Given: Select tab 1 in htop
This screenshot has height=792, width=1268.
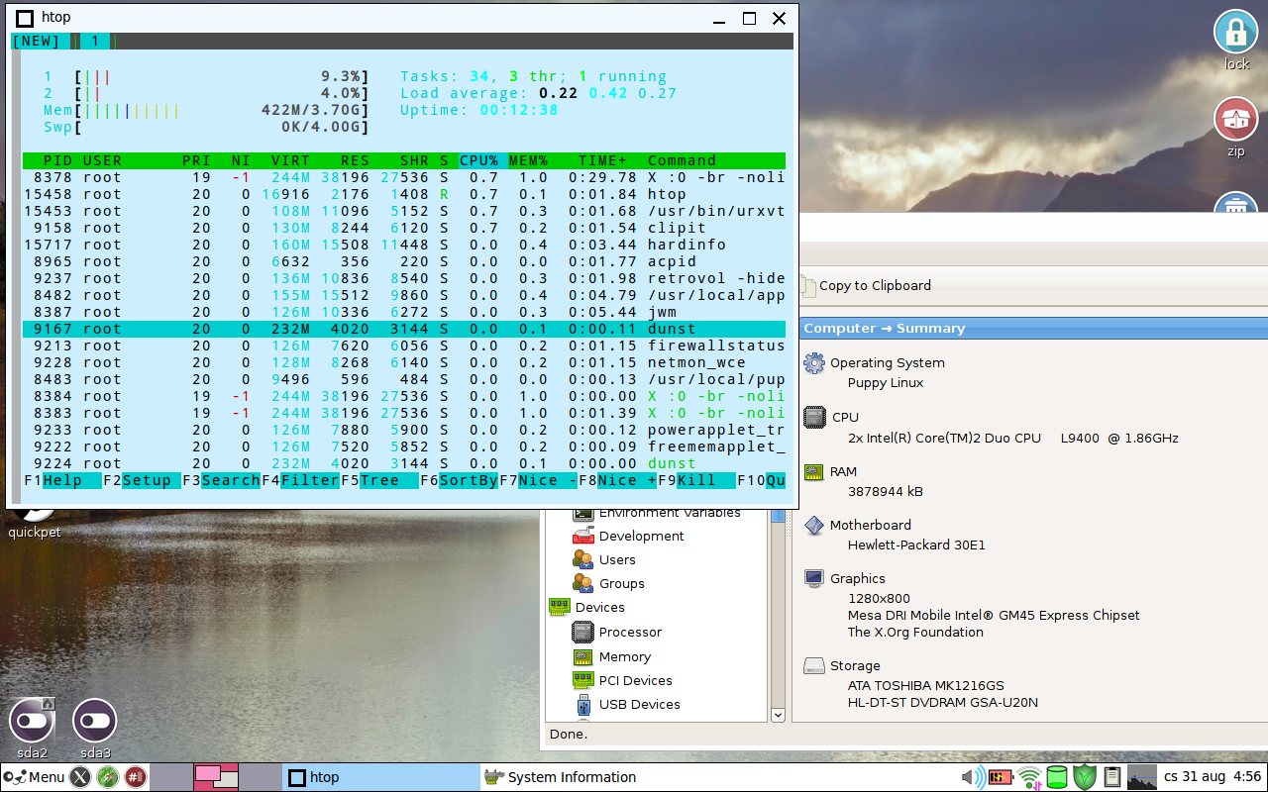Looking at the screenshot, I should point(95,41).
